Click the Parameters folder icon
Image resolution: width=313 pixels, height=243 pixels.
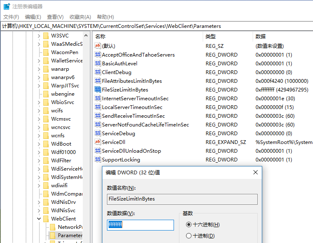pos(53,236)
